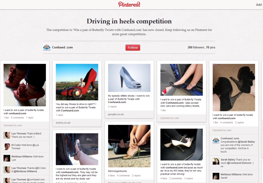Click Mellissa Williams' avatar next to 'Well done Sarah'

[x=216, y=176]
